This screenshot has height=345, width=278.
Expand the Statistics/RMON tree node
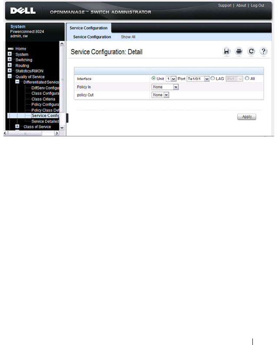click(10, 71)
